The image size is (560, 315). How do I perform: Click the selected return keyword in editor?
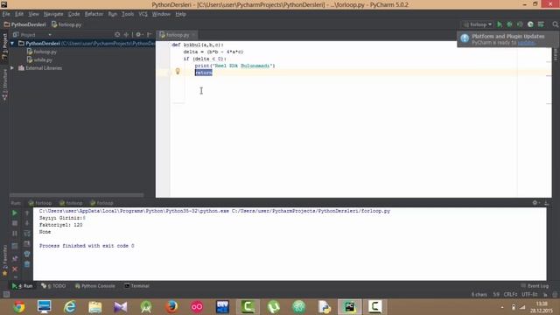(x=204, y=73)
